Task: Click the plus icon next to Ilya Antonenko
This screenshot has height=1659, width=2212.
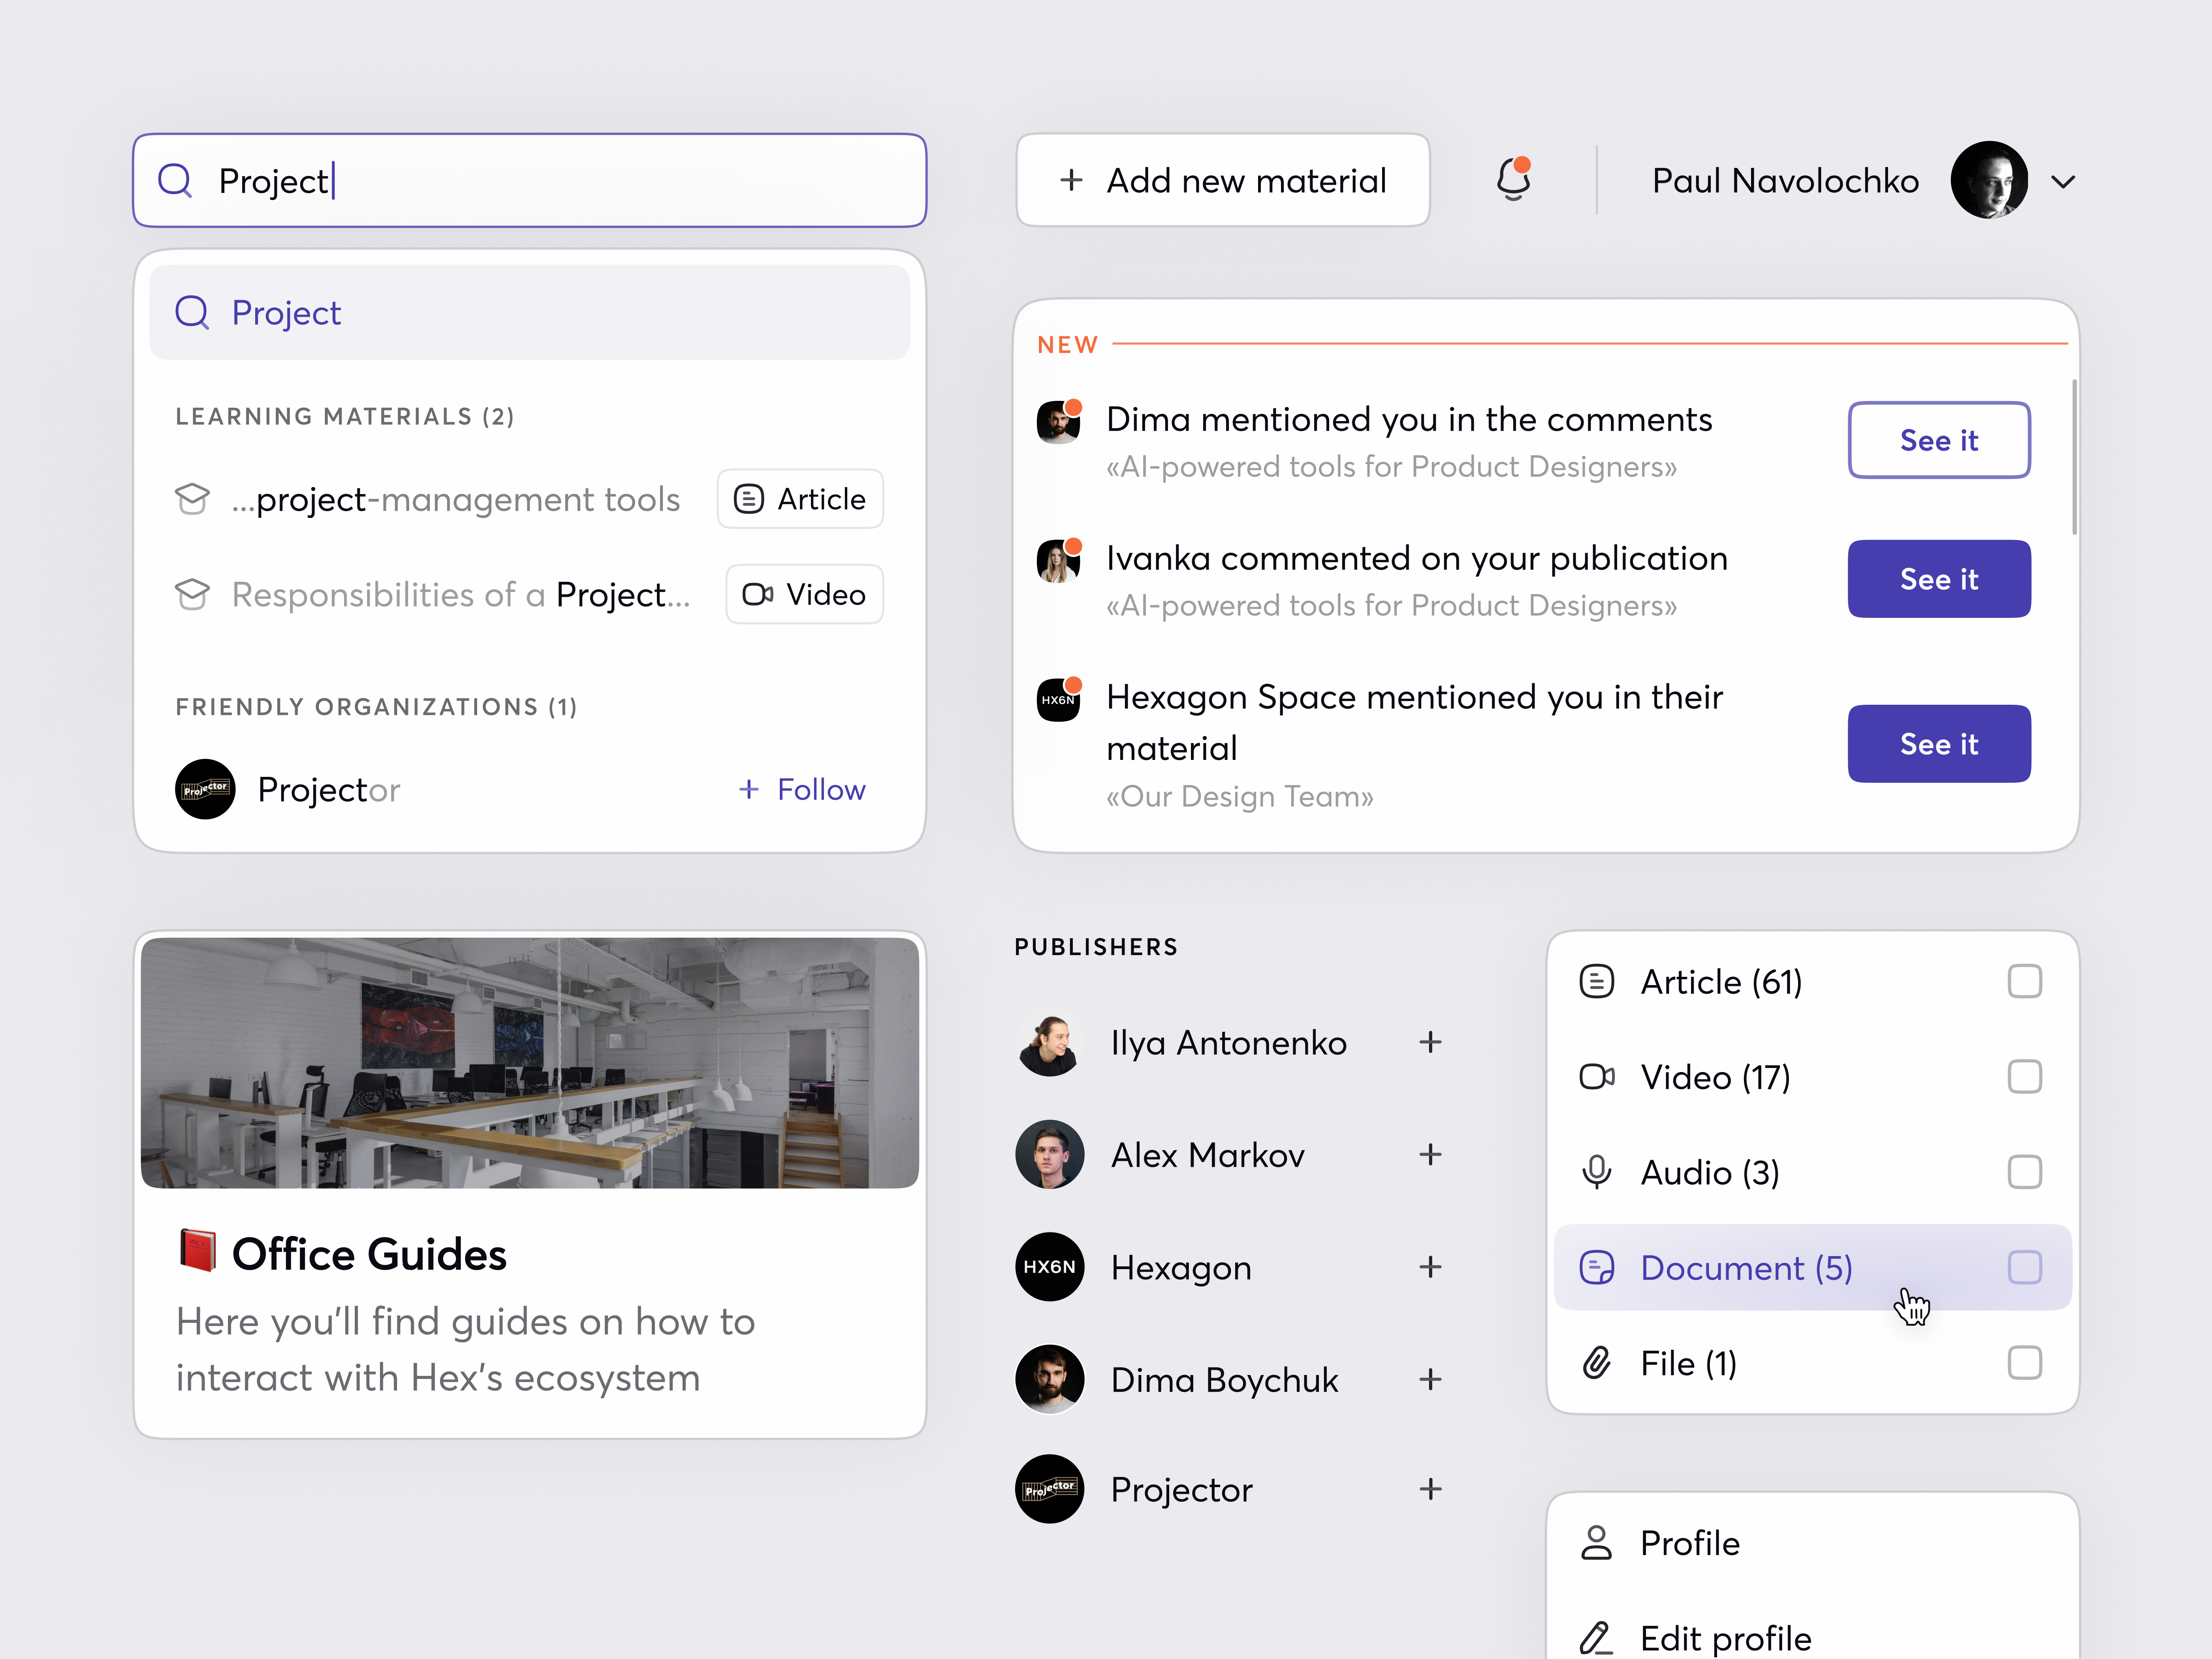Action: point(1430,1042)
